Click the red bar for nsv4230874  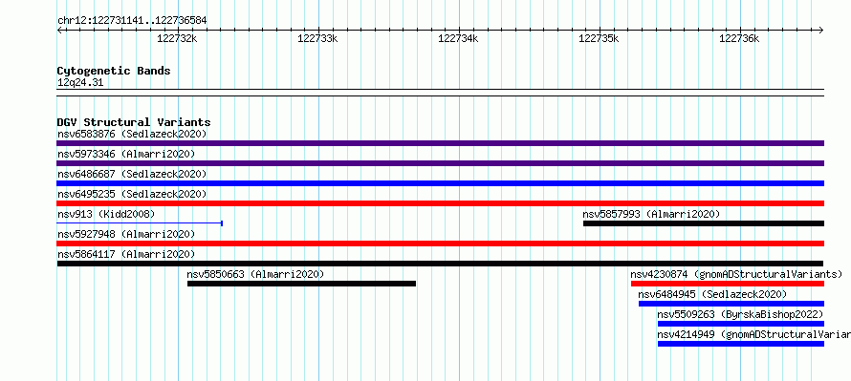[x=728, y=284]
